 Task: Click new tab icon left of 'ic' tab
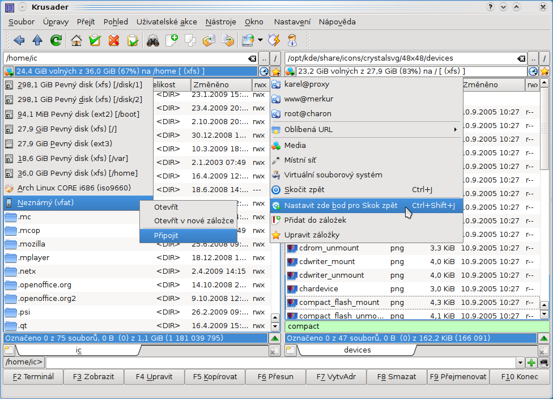click(9, 350)
